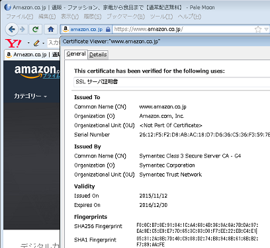Image resolution: width=270 pixels, height=248 pixels.
Task: Click the URL address field
Action: click(183, 29)
